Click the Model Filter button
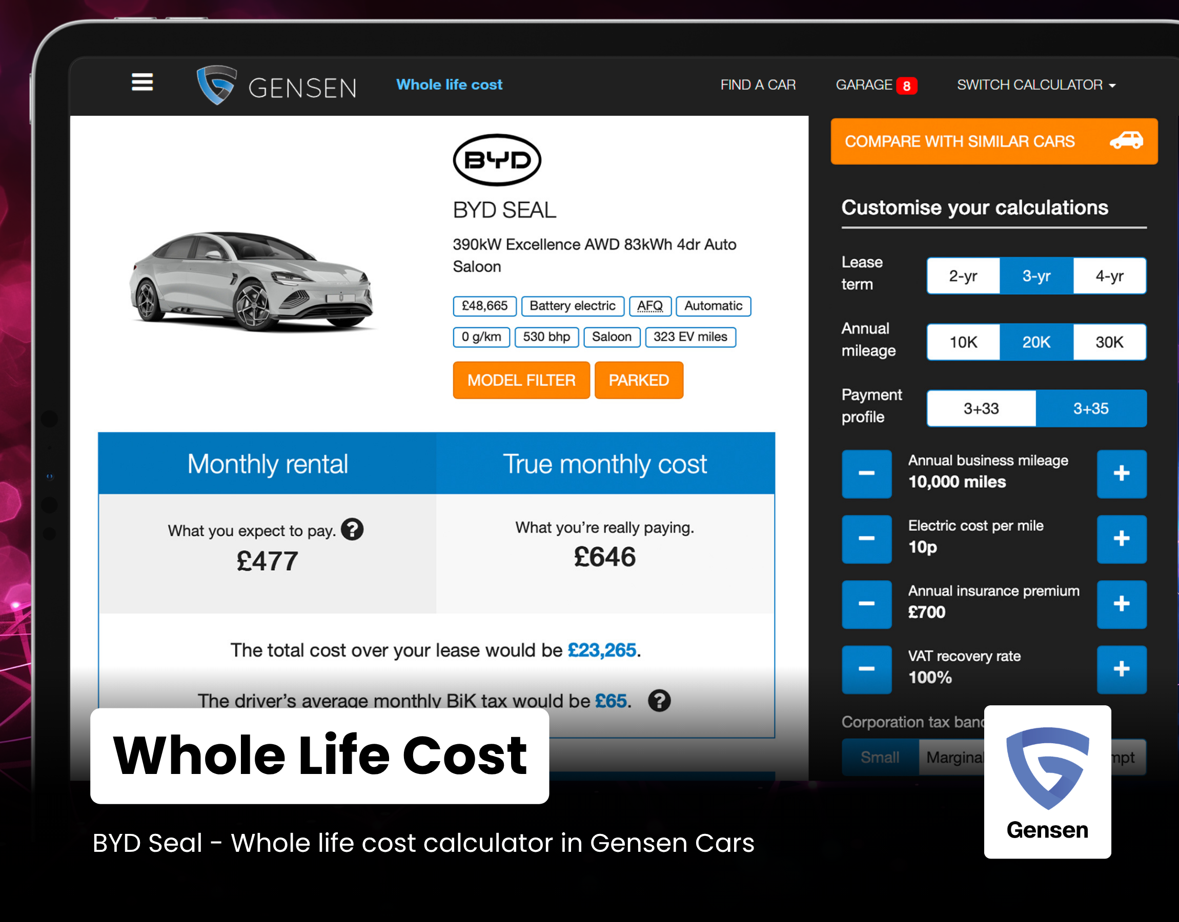 521,380
